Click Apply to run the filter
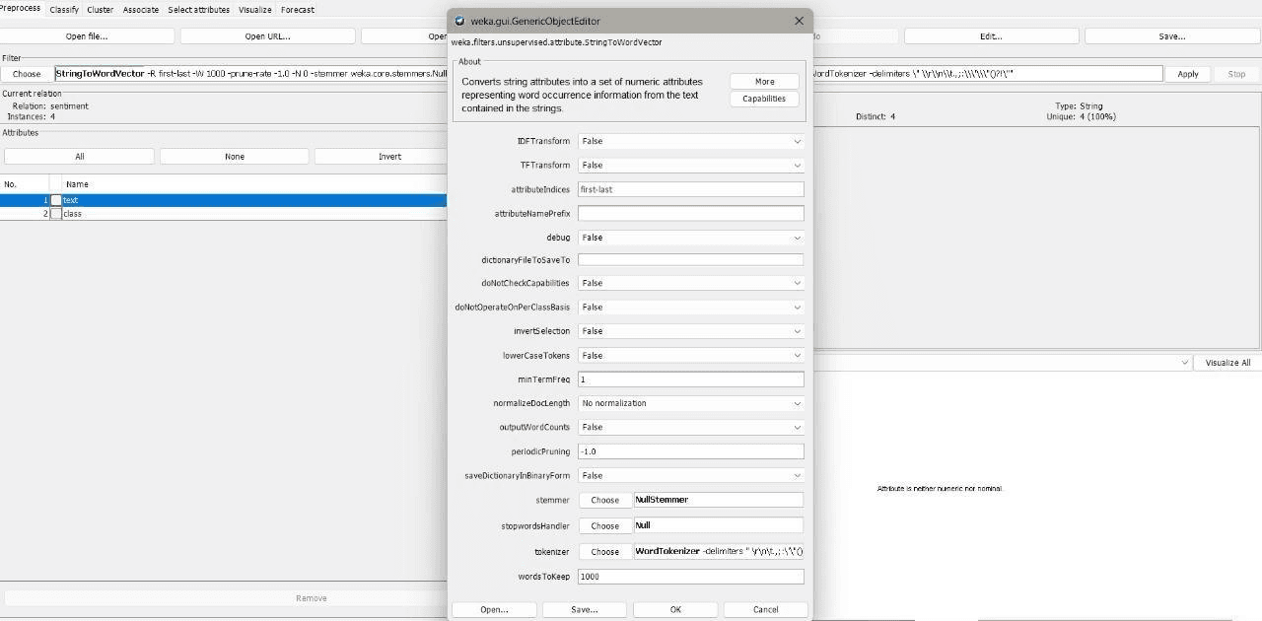The image size is (1262, 621). click(x=1188, y=74)
